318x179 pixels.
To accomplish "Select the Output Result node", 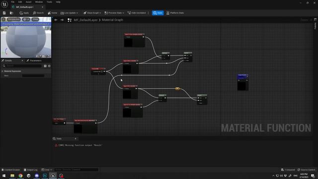I will pos(243,82).
